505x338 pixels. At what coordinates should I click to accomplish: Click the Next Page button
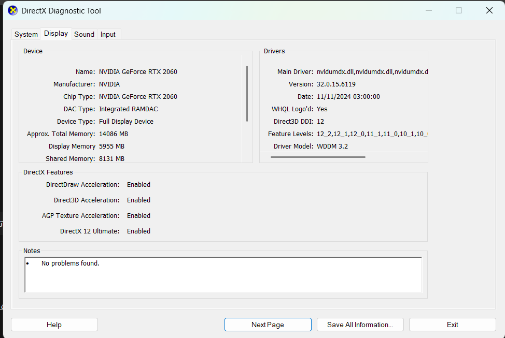point(268,325)
